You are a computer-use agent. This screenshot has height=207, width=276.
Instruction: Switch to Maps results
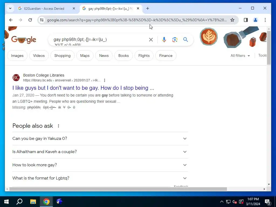(x=85, y=56)
